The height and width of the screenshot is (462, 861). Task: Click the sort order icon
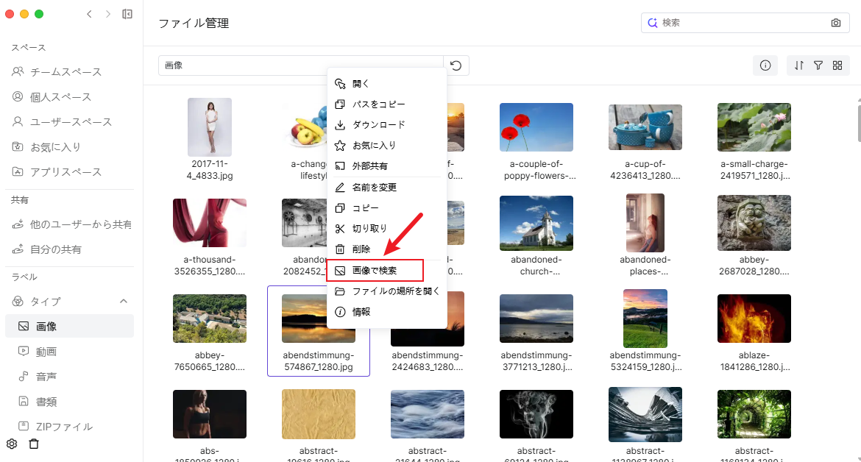point(799,65)
